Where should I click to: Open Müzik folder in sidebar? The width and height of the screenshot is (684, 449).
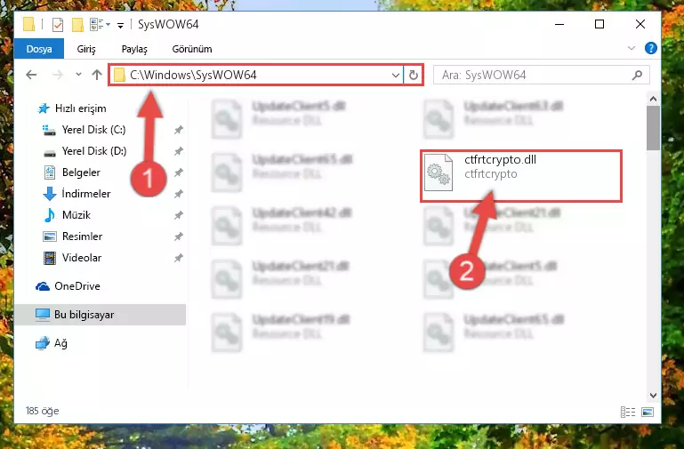coord(67,215)
